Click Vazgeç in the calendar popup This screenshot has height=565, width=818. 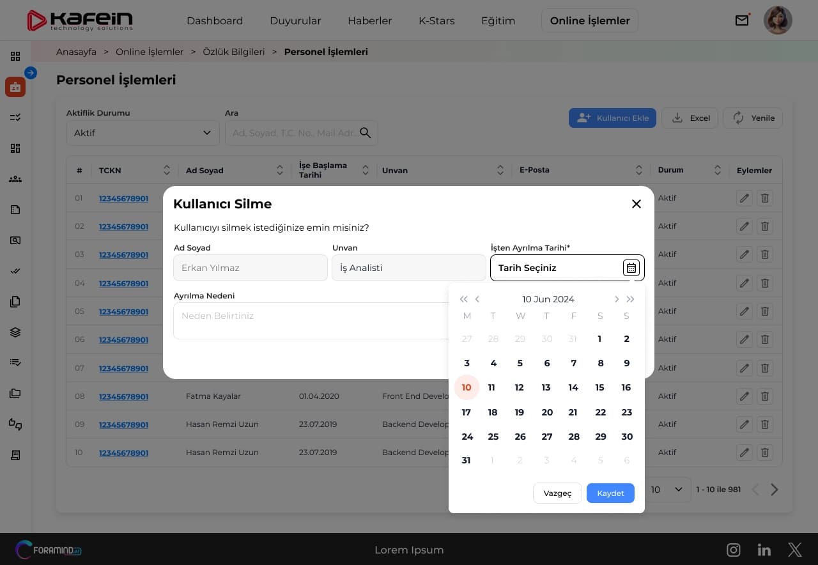(x=557, y=493)
